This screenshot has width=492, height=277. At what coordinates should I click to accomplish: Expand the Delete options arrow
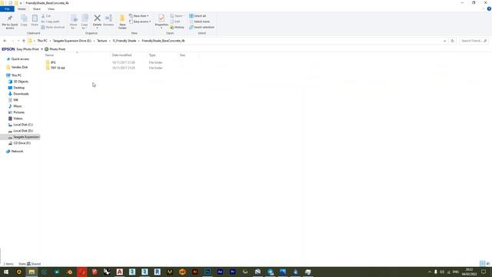pos(97,28)
